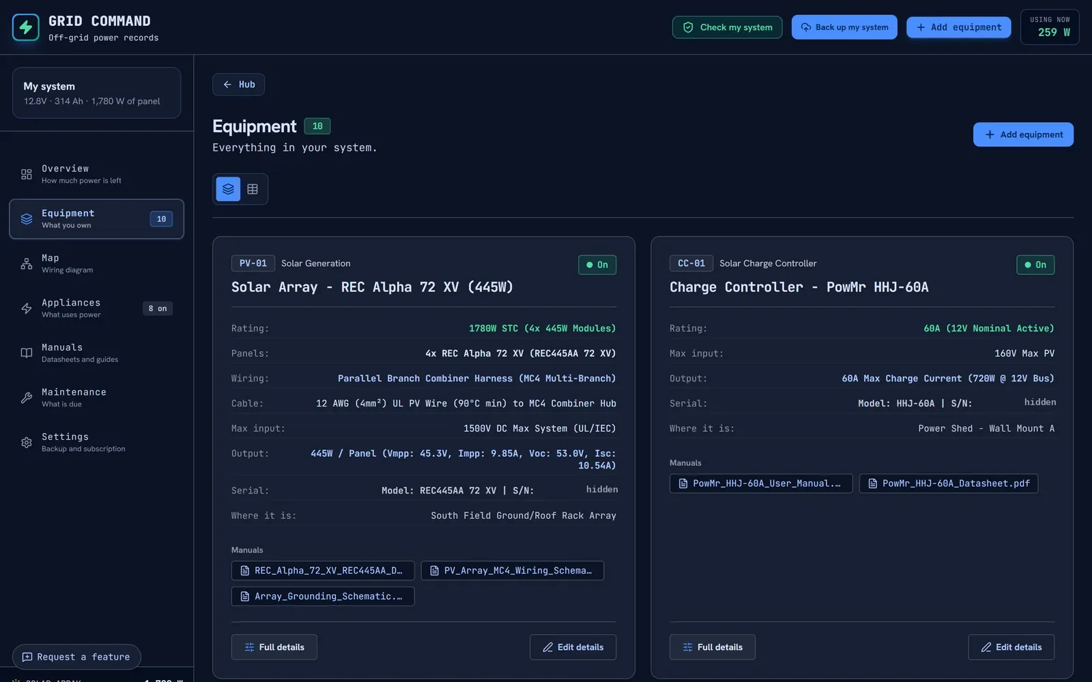Click header Add equipment button

(x=958, y=27)
